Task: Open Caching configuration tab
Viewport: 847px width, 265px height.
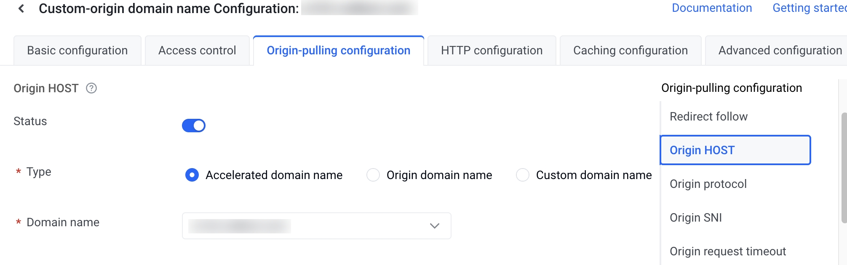Action: point(631,51)
